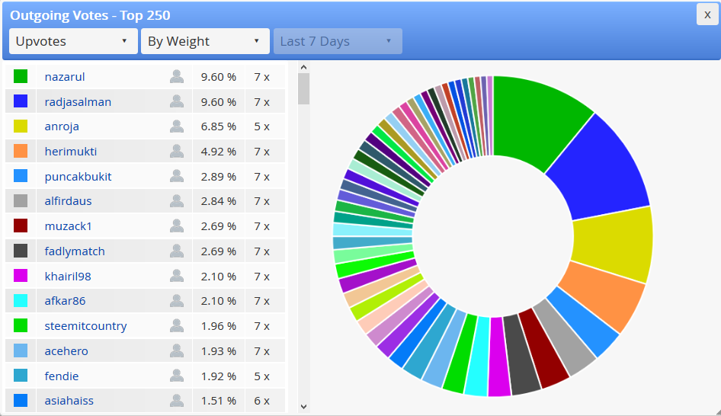This screenshot has height=416, width=721.
Task: Open fadlymatch account link
Action: coord(75,251)
